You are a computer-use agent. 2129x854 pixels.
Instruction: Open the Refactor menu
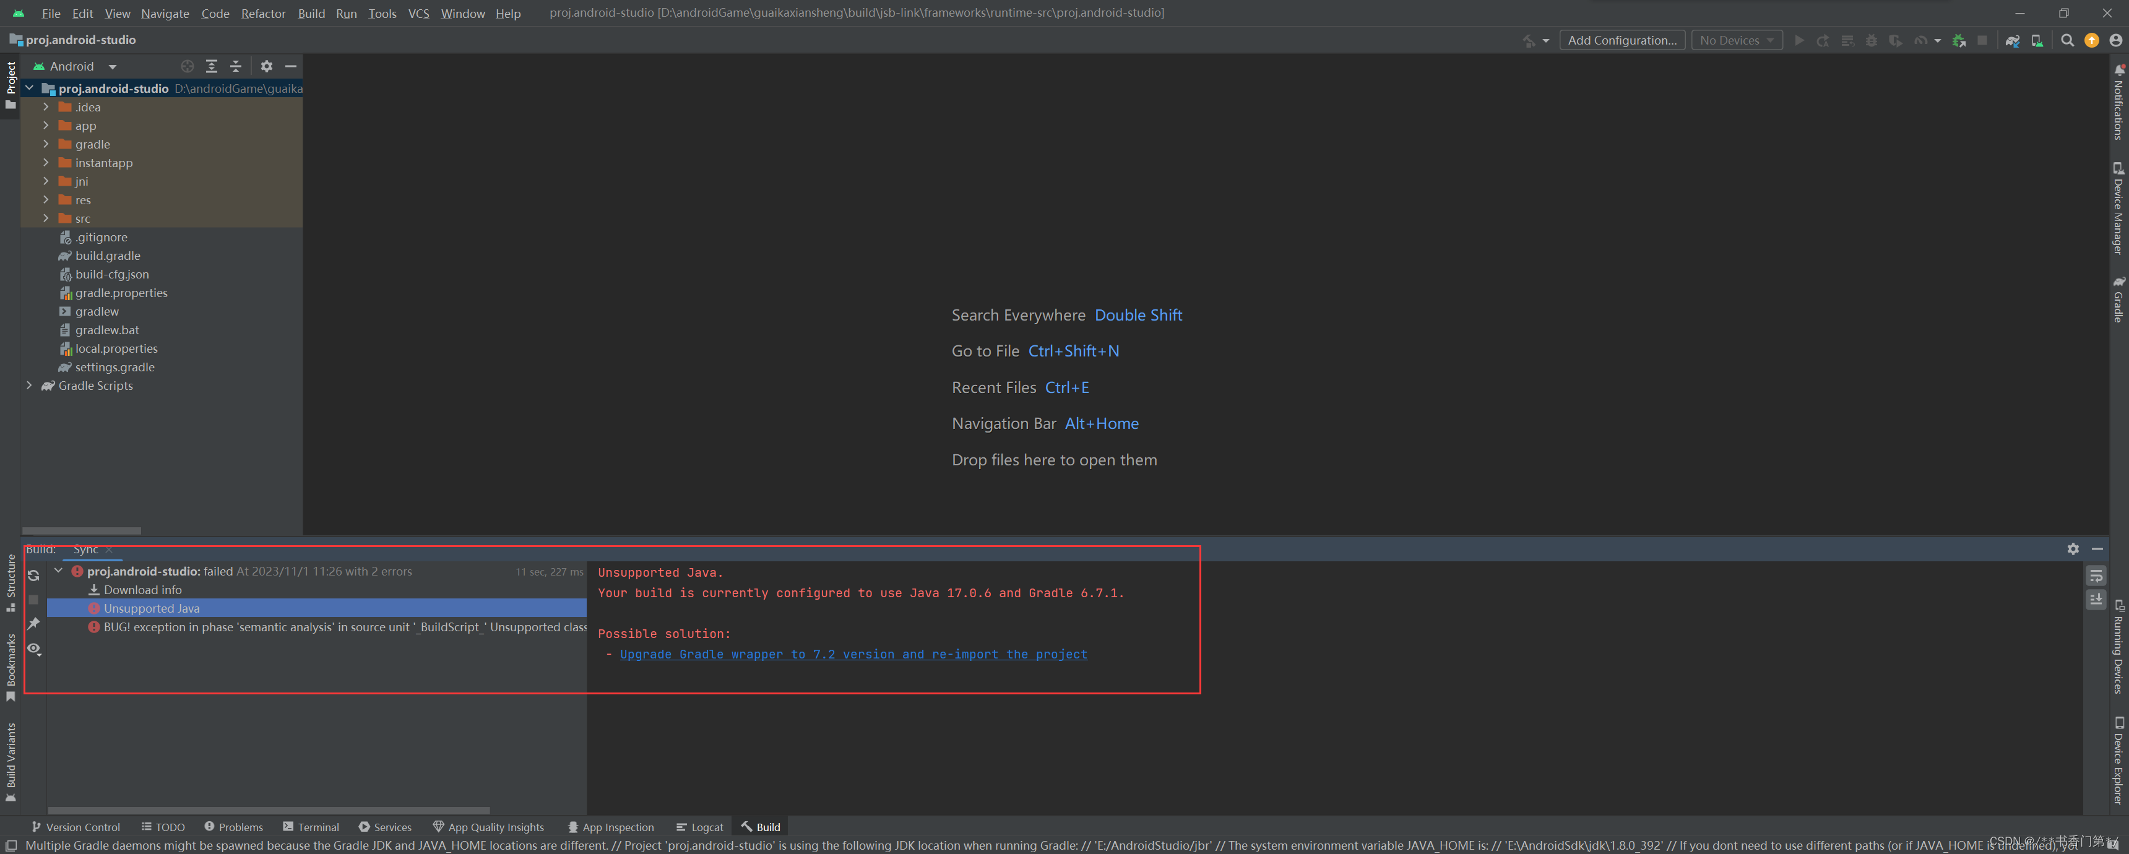(x=263, y=13)
